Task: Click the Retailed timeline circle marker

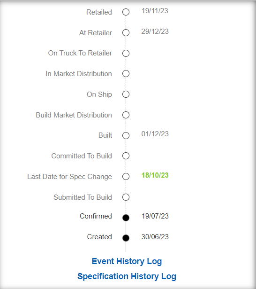Action: click(x=126, y=12)
